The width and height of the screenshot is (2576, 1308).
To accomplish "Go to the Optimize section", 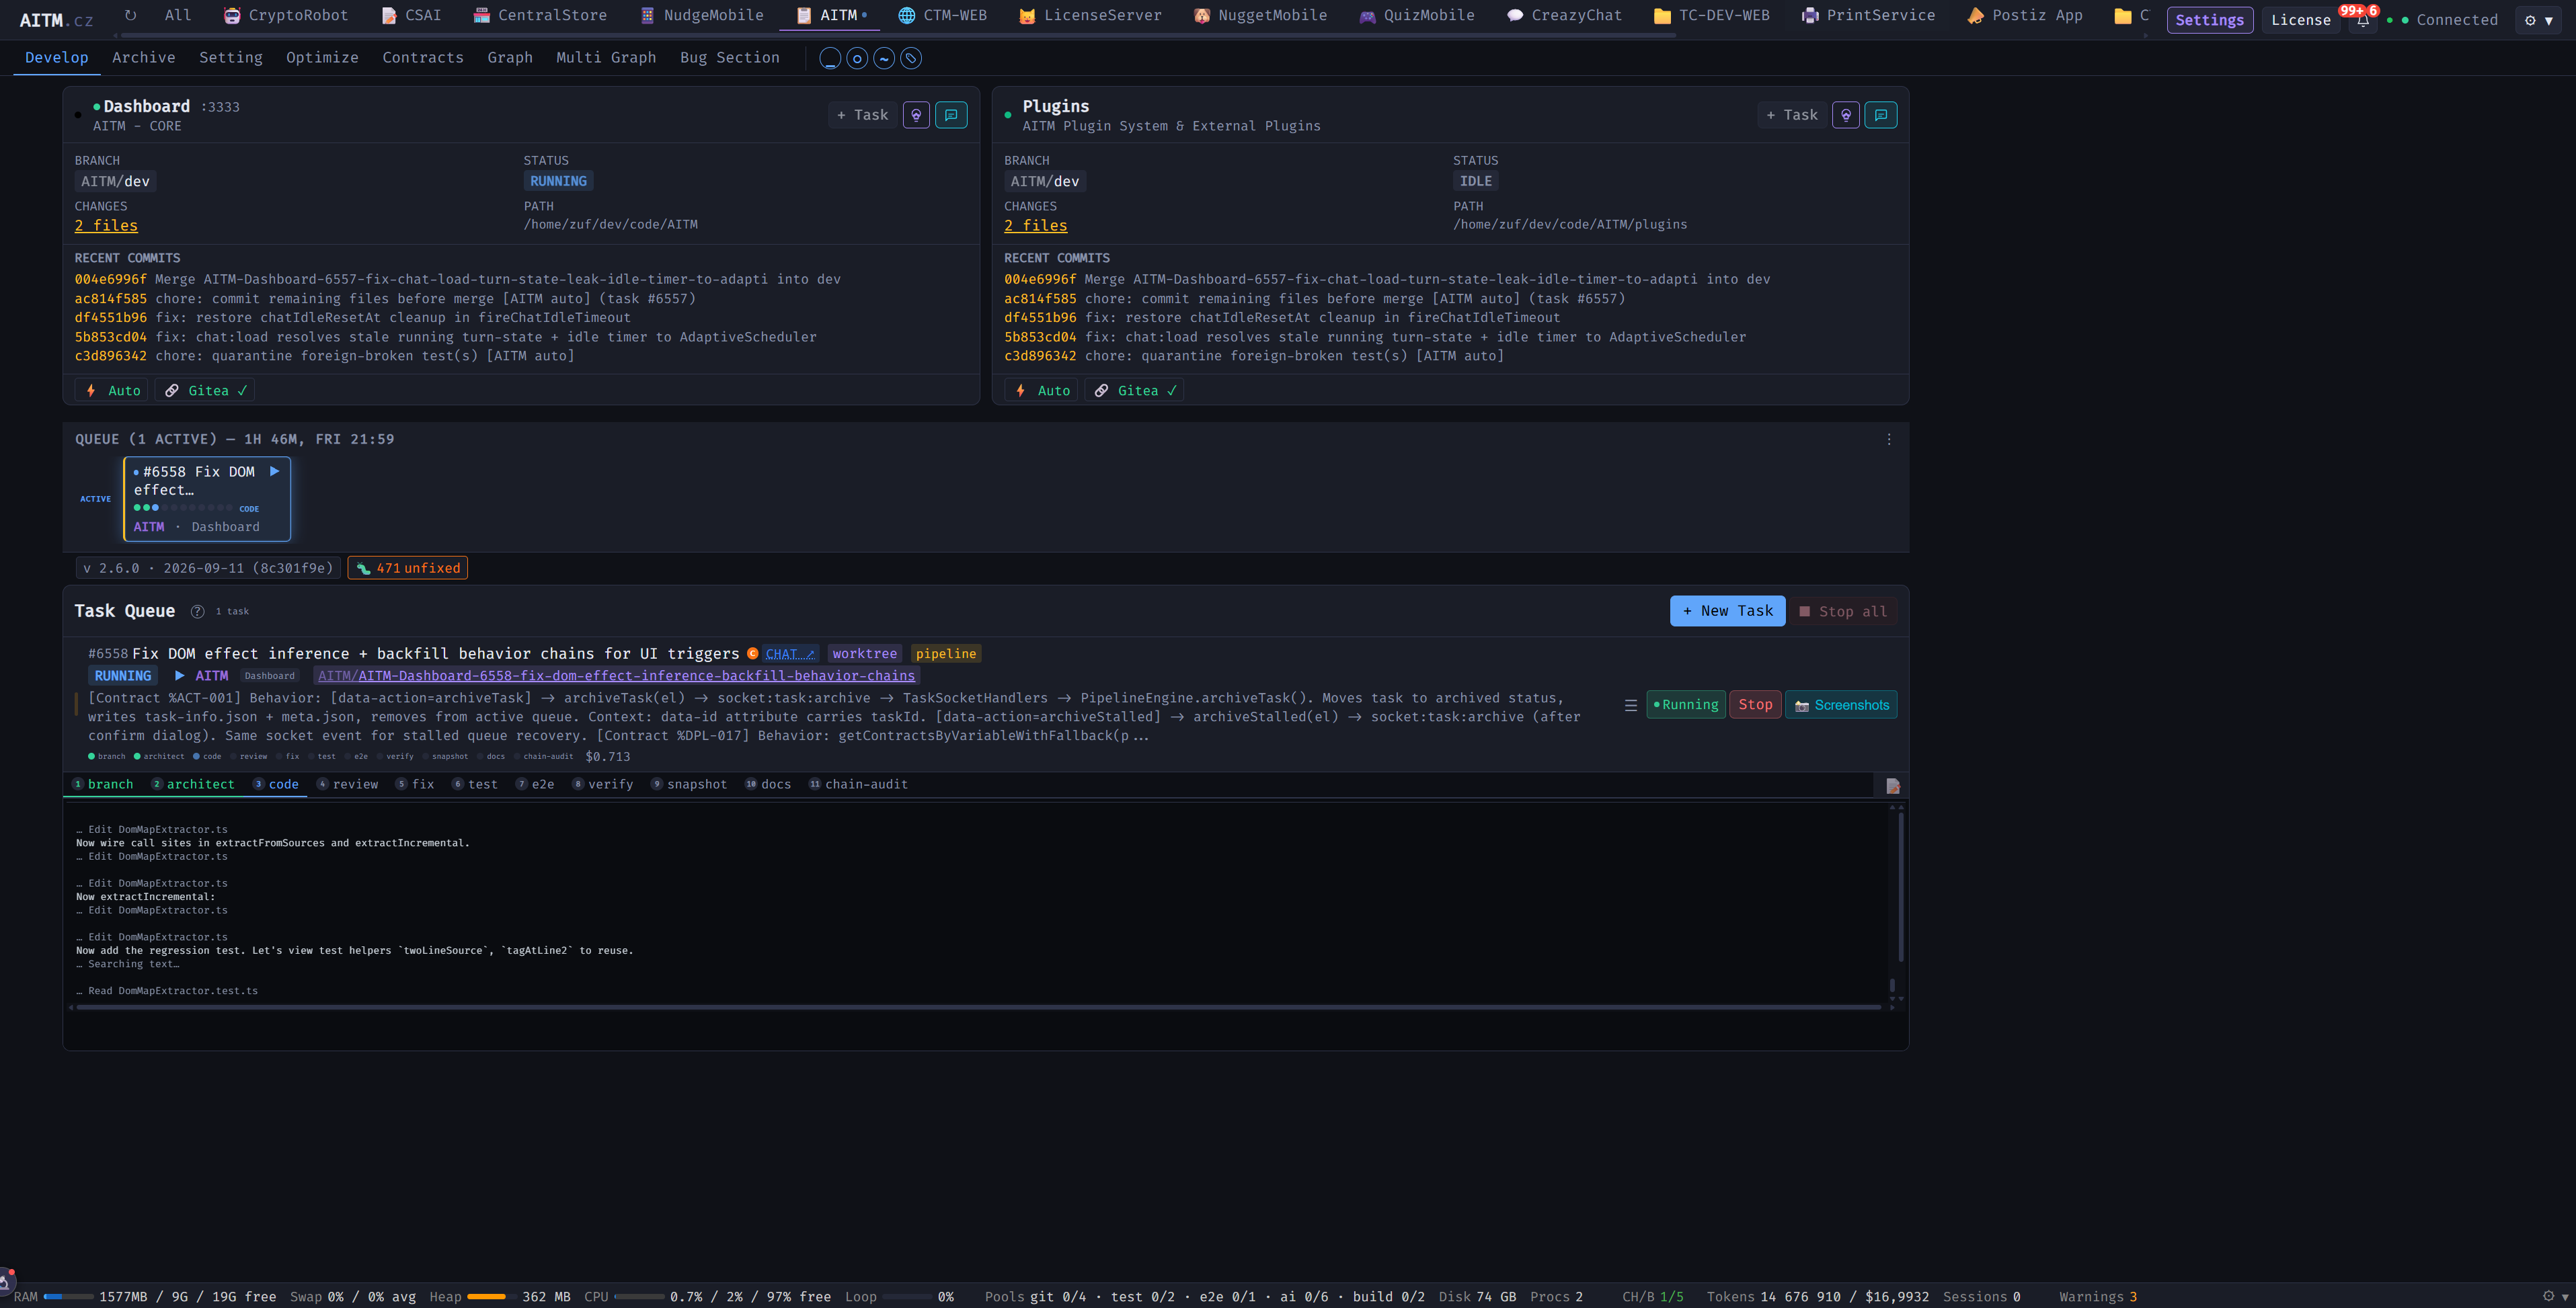I will [322, 58].
